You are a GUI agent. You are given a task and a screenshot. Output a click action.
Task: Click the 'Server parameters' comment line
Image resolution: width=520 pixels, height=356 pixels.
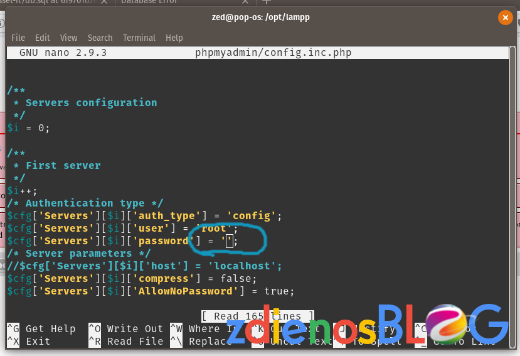point(79,254)
